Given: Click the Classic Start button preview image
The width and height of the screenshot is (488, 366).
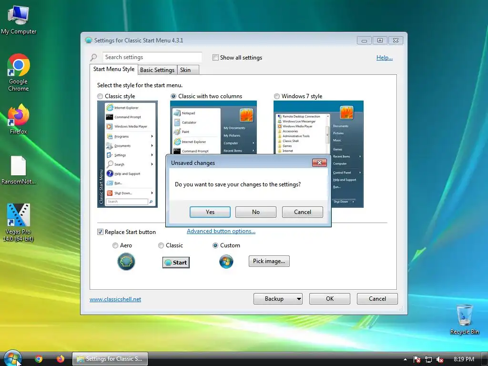Looking at the screenshot, I should (x=176, y=263).
